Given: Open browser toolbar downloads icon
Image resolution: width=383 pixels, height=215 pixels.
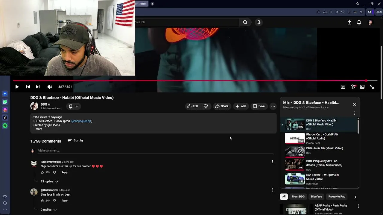Looking at the screenshot, I should pos(349,12).
